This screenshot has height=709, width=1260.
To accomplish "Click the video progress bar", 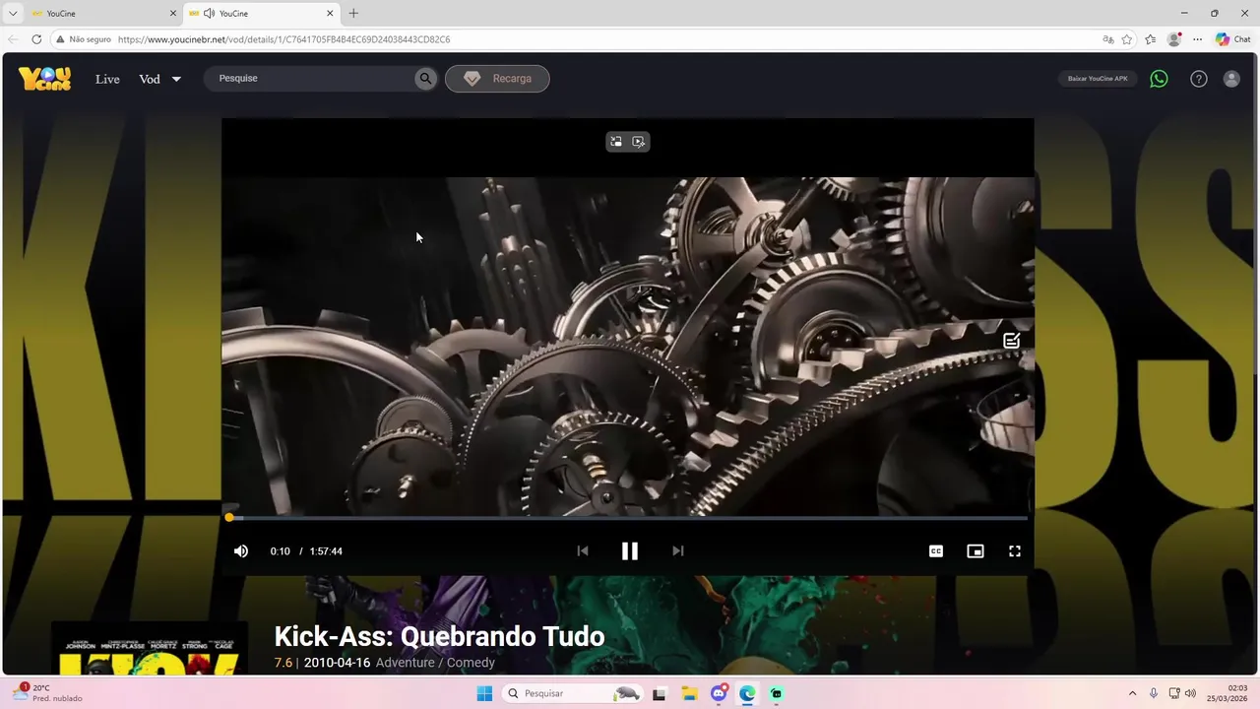I will coord(628,518).
